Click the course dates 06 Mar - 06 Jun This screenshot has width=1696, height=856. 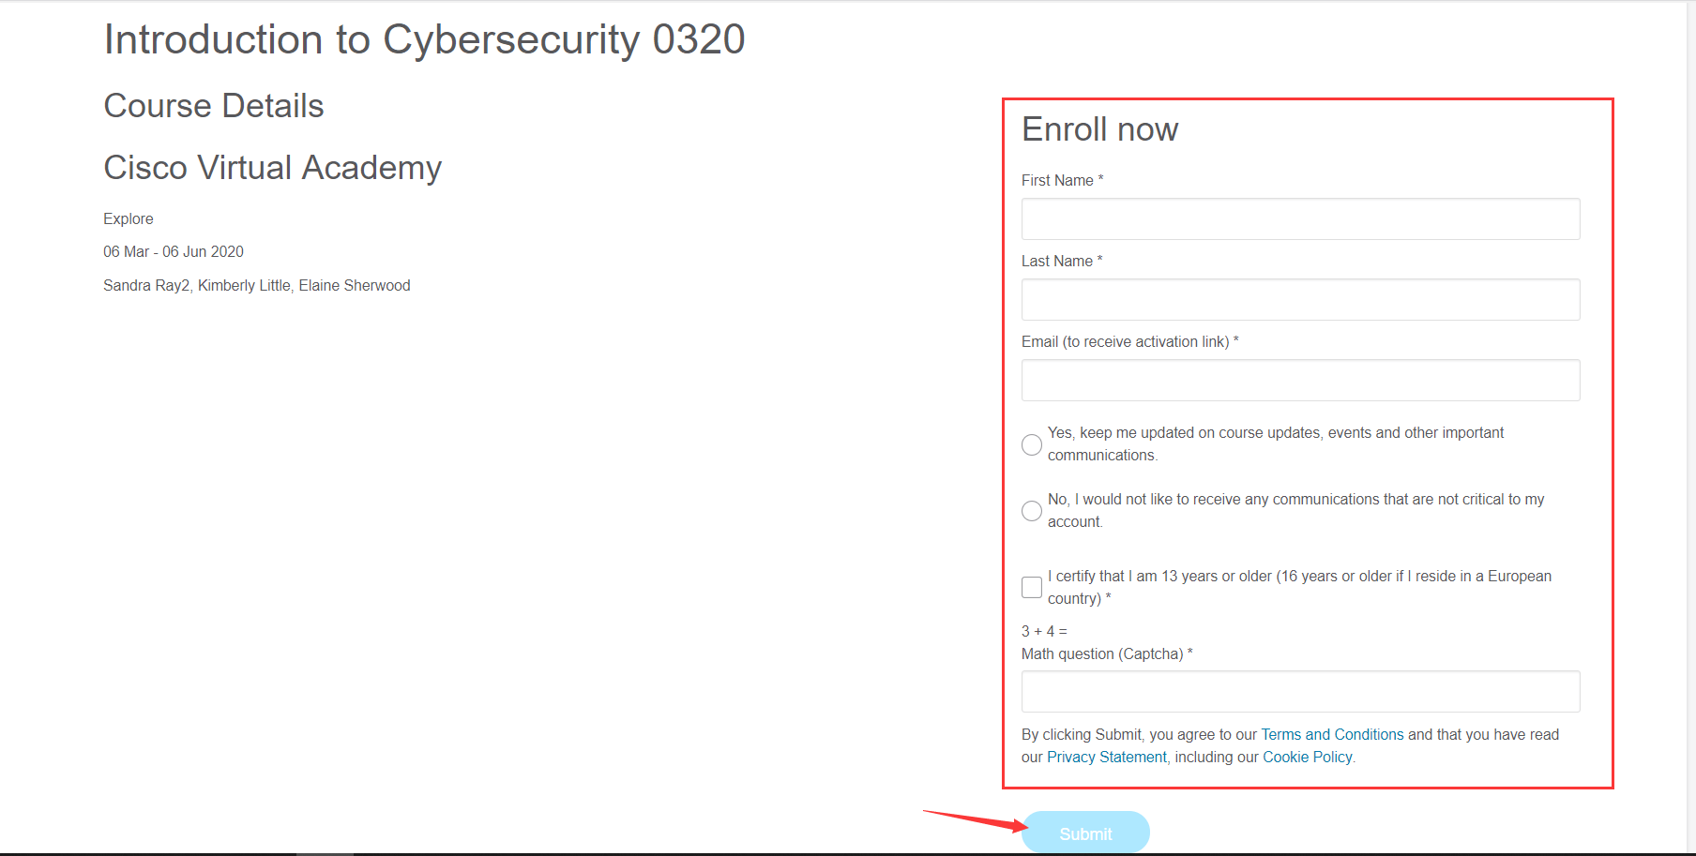coord(173,251)
